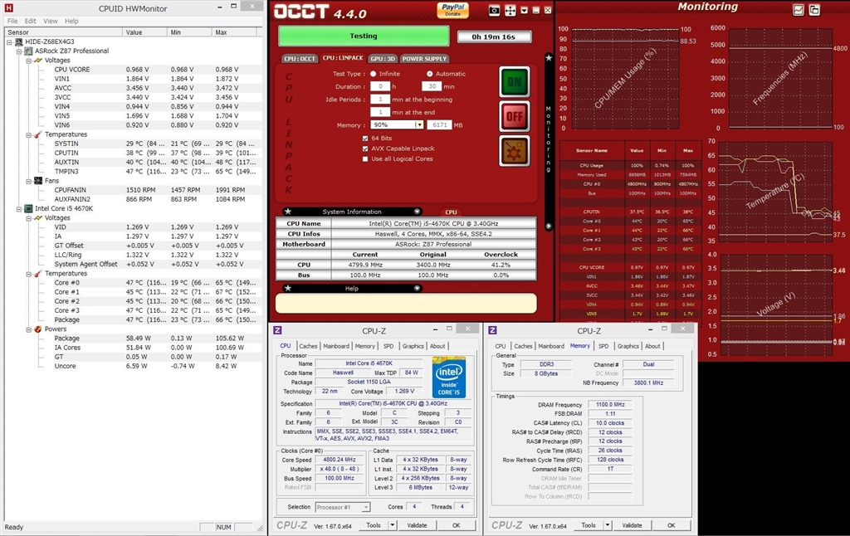Click the Duration minutes input field
This screenshot has width=850, height=536.
point(432,86)
